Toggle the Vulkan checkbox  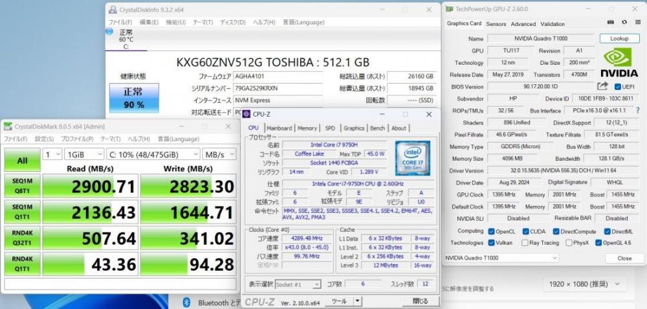point(491,243)
